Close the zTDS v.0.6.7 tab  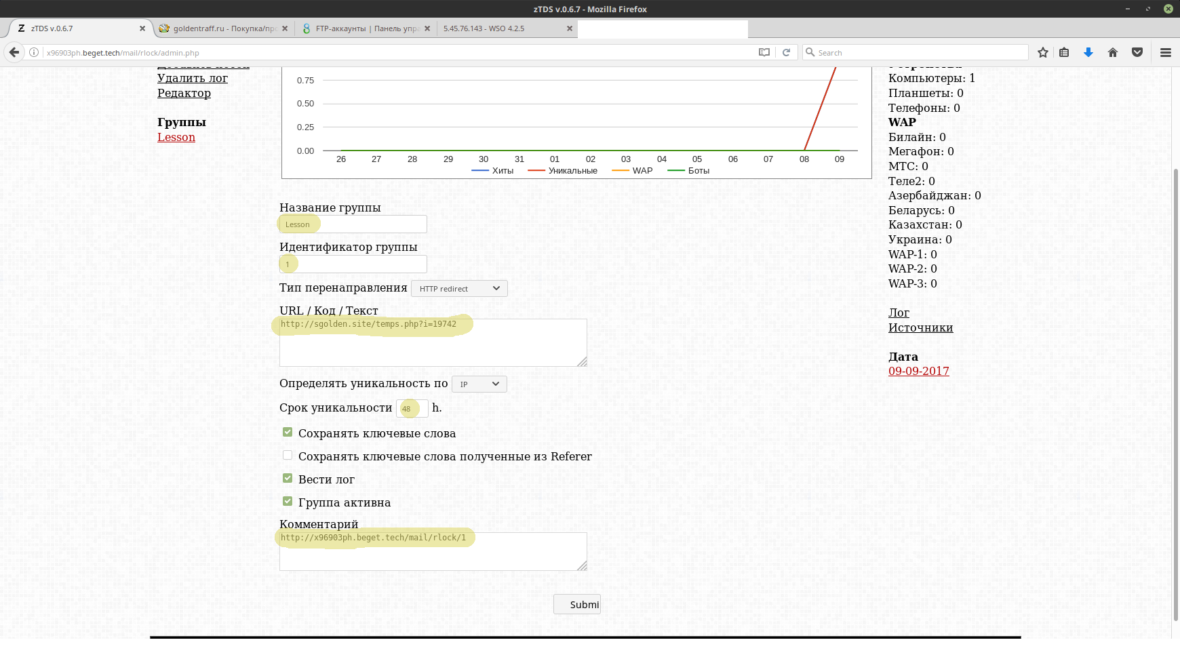(142, 28)
